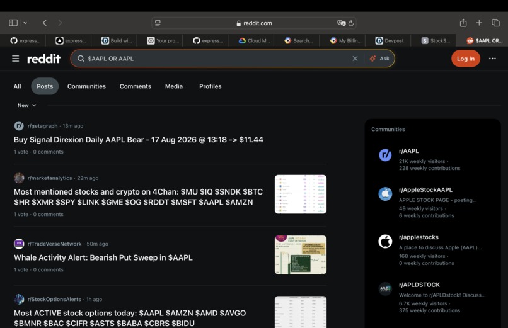Open the Ask AI button
The image size is (508, 328).
coord(379,59)
